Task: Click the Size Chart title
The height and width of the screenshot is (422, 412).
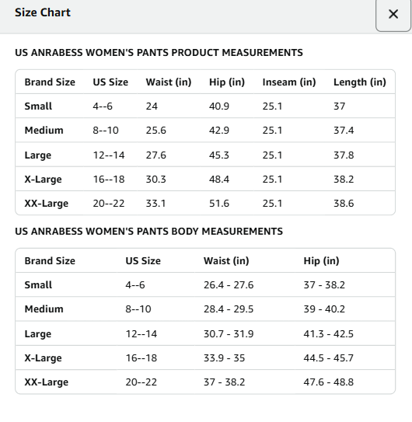Action: 43,12
